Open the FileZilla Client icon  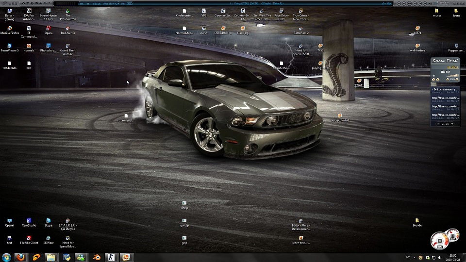[x=29, y=238]
